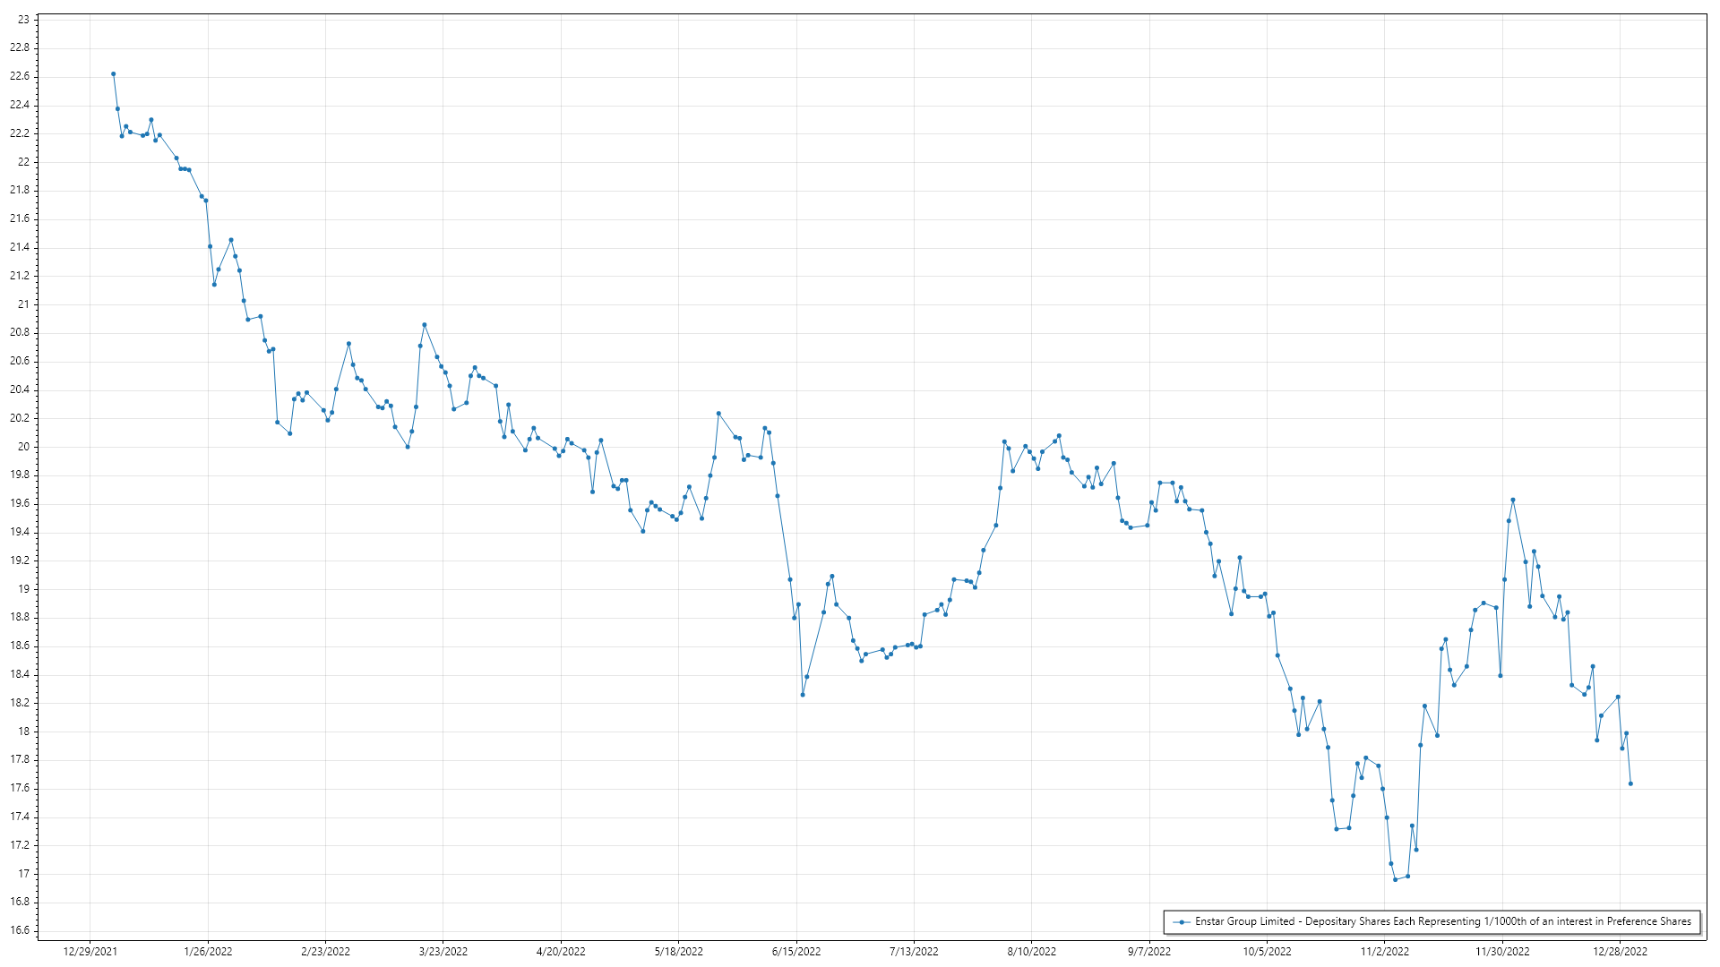The image size is (1720, 967).
Task: Click the Enstar Group Limited legend label
Action: 1442,921
